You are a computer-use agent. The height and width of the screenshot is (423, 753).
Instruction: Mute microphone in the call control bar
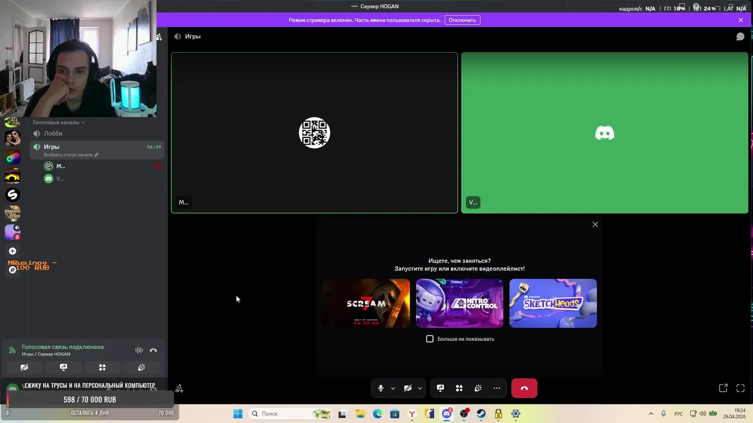(x=381, y=388)
